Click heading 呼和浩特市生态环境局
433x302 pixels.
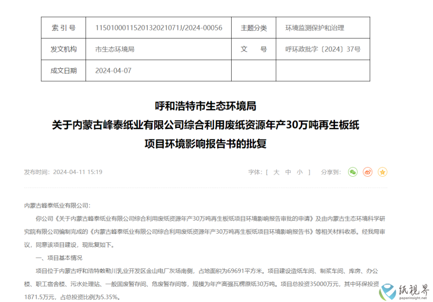(206, 106)
